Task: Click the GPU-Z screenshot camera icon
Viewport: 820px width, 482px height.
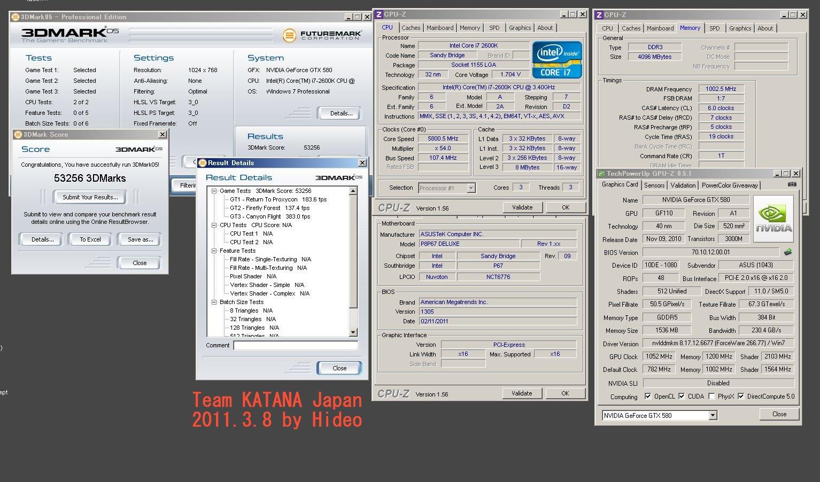Action: click(792, 184)
